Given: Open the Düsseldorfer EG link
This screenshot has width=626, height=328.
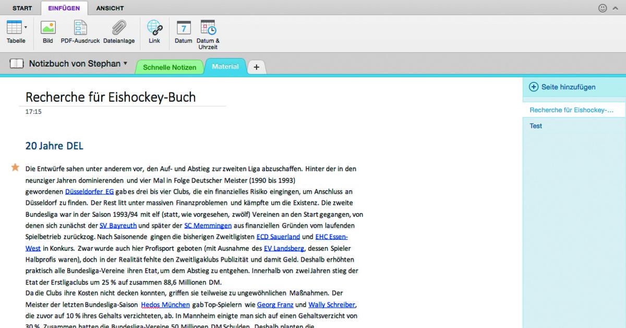Looking at the screenshot, I should [x=89, y=192].
